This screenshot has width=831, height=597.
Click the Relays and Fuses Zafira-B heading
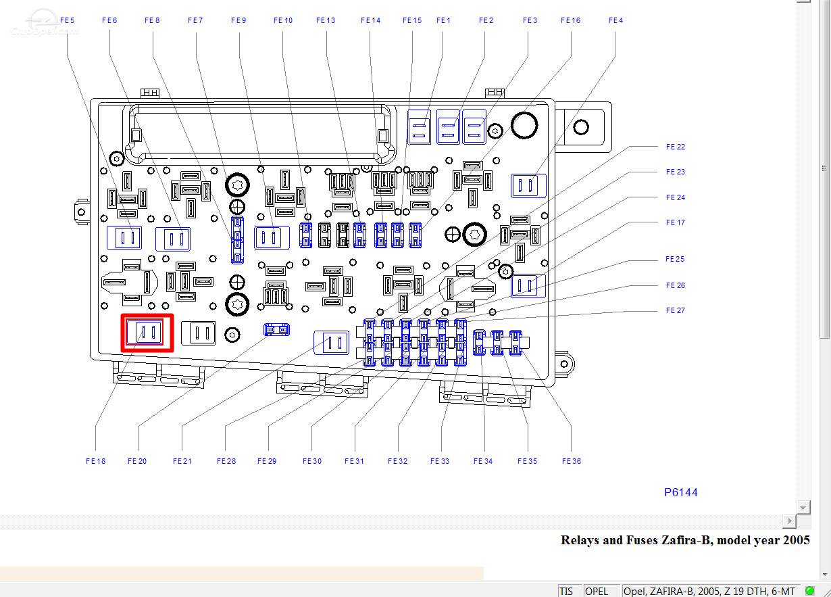click(685, 540)
